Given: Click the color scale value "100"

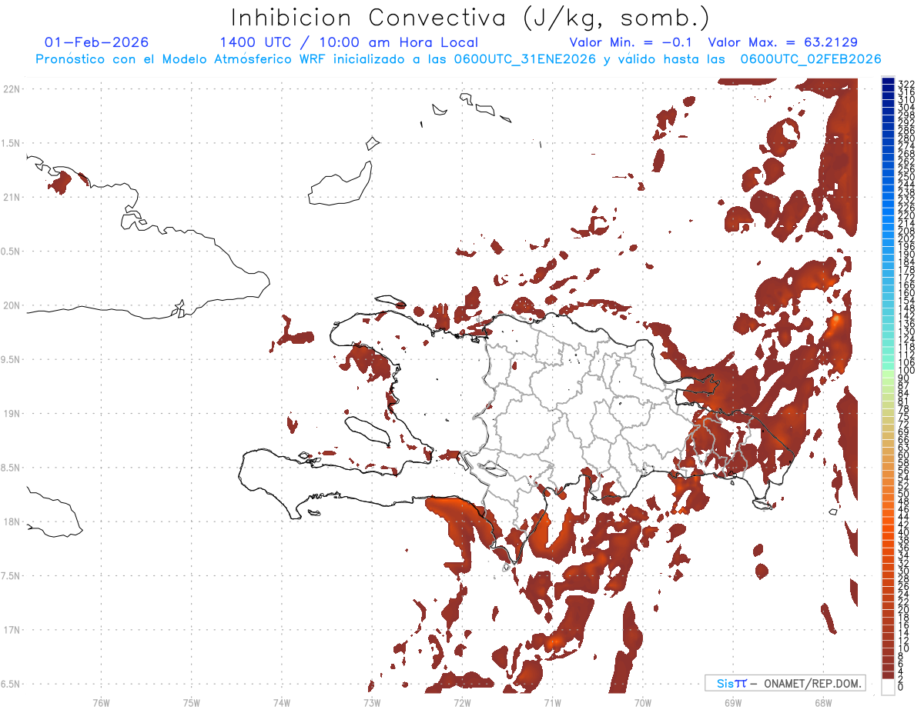Looking at the screenshot, I should (906, 371).
